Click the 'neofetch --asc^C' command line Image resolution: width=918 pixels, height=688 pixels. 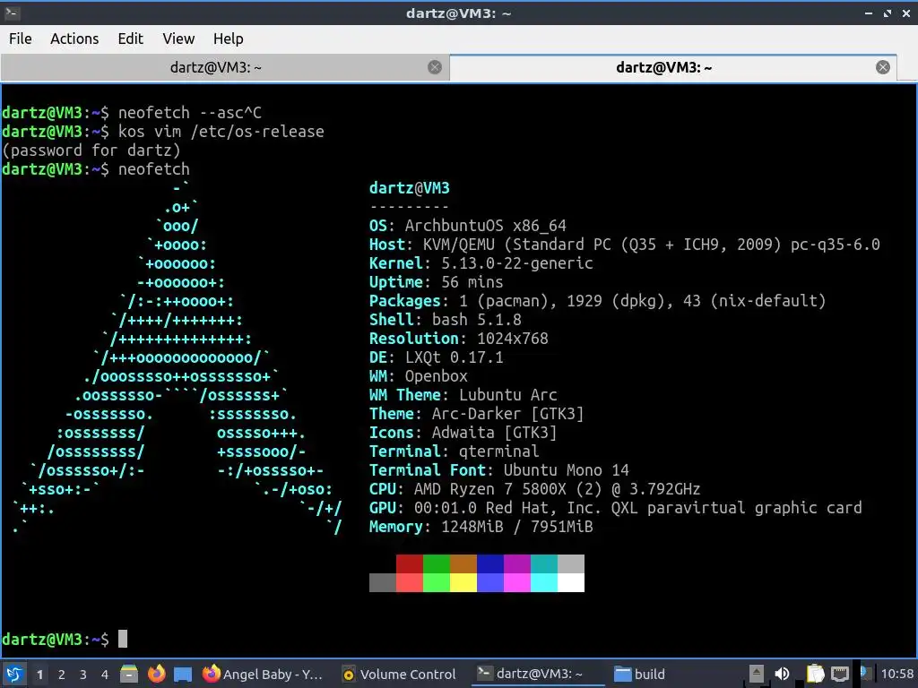click(x=132, y=112)
